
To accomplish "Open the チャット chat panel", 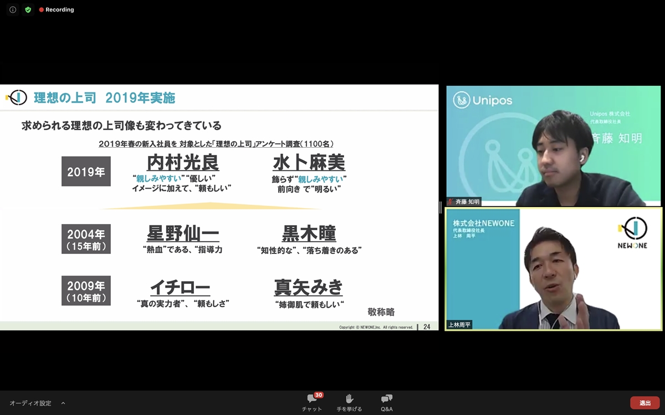I will click(311, 402).
